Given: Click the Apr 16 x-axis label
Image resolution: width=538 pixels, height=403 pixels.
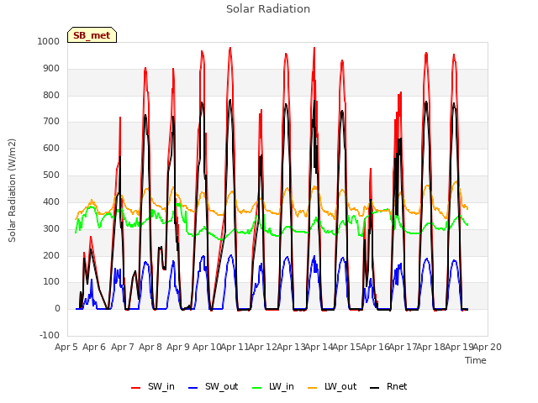Looking at the screenshot, I should (375, 347).
